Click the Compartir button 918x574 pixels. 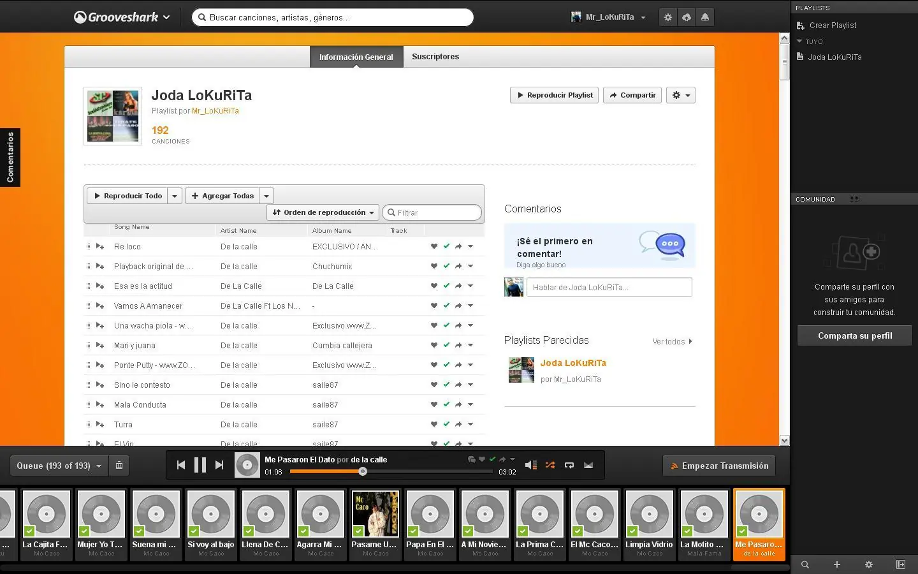tap(632, 95)
